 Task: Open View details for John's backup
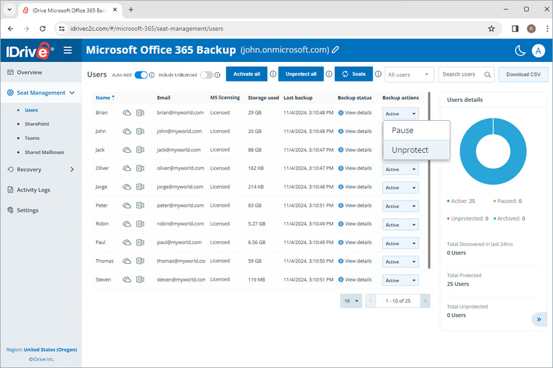pyautogui.click(x=358, y=131)
